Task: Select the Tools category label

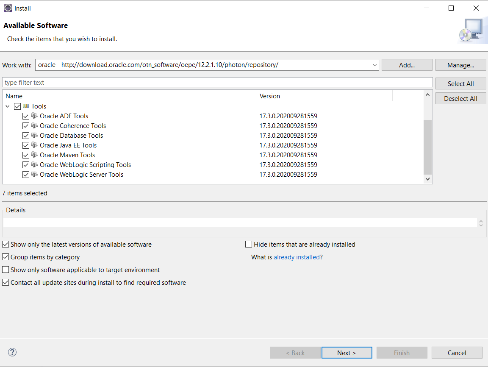Action: (x=39, y=106)
